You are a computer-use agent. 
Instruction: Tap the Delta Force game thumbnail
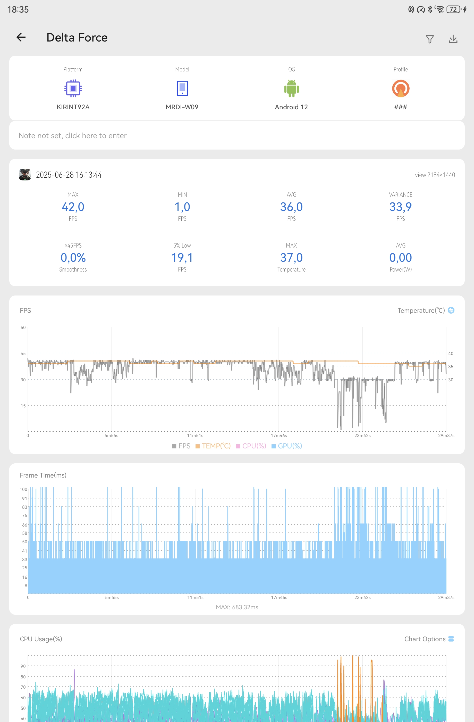[25, 175]
